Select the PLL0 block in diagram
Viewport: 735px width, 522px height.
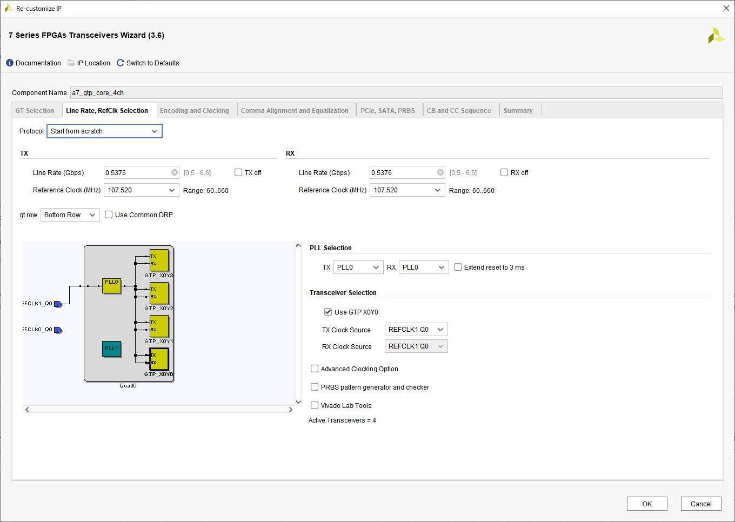pos(112,286)
